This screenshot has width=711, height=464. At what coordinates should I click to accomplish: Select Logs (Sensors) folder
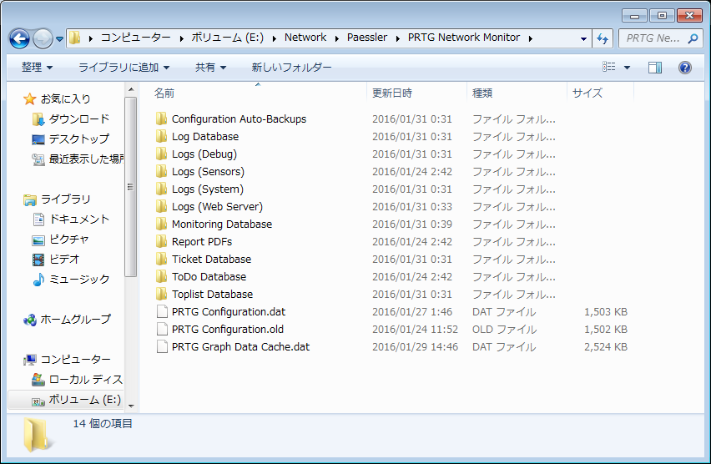pyautogui.click(x=208, y=171)
